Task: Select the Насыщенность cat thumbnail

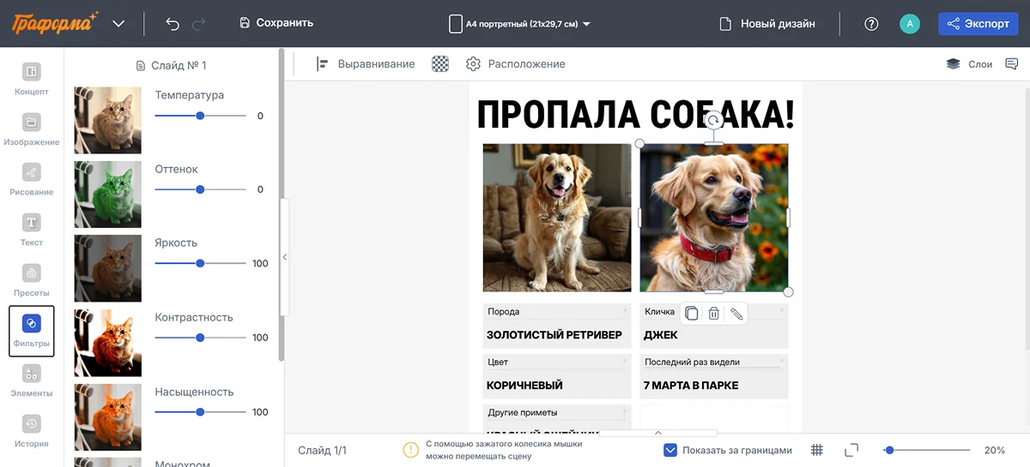Action: (x=108, y=416)
